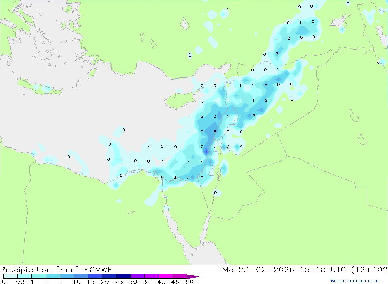Pick the 35 to 40 mm legend swatch
This screenshot has height=284, width=388.
click(151, 276)
